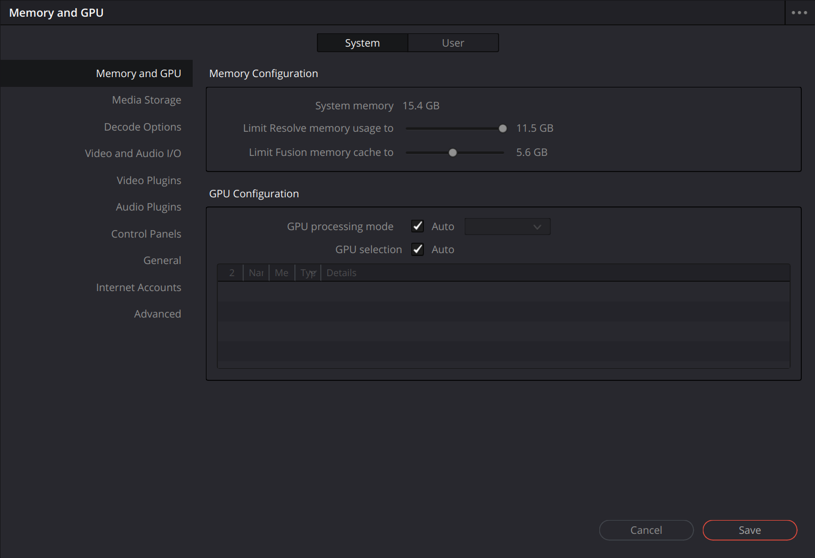Image resolution: width=815 pixels, height=558 pixels.
Task: Open Control Panels preferences
Action: (146, 234)
